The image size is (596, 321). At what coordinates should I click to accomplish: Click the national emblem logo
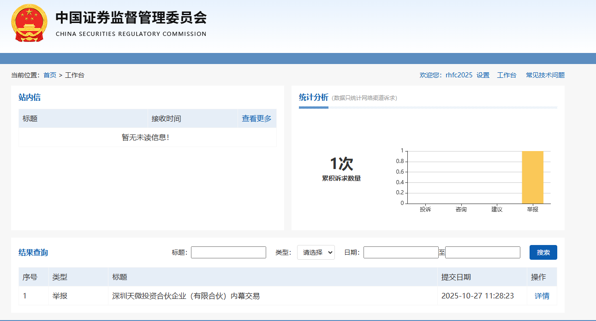[x=29, y=24]
